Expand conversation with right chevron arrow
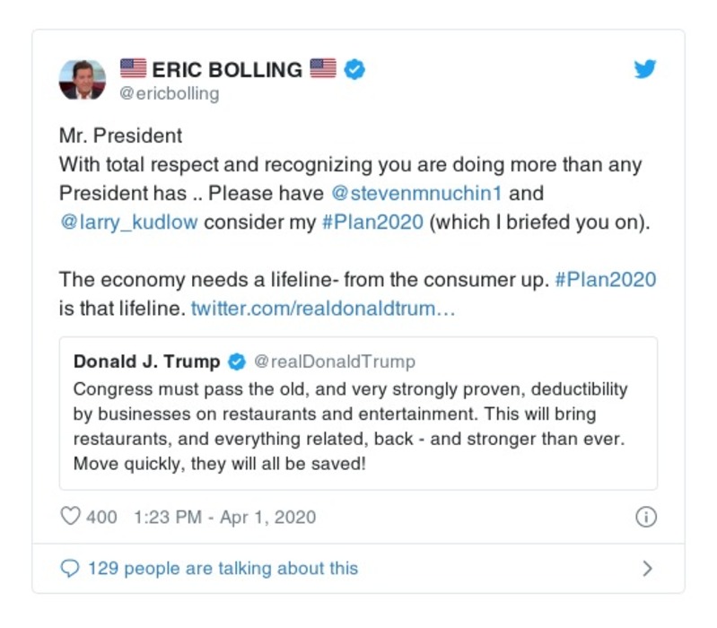The image size is (717, 628). (648, 568)
